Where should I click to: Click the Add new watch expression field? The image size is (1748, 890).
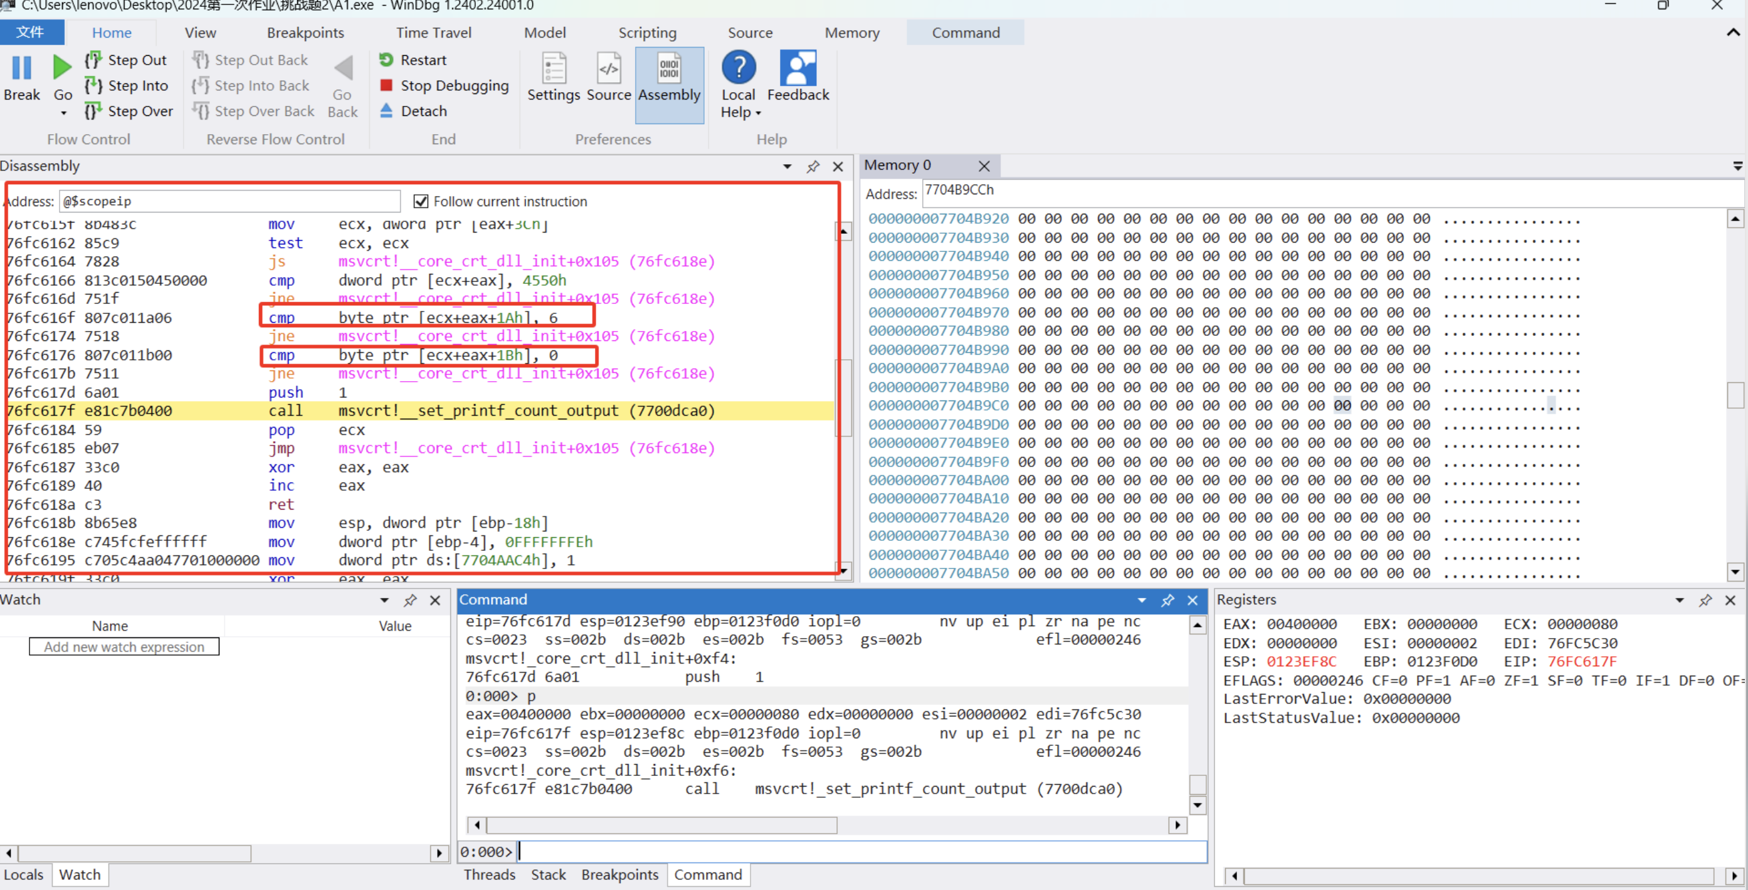(x=124, y=646)
